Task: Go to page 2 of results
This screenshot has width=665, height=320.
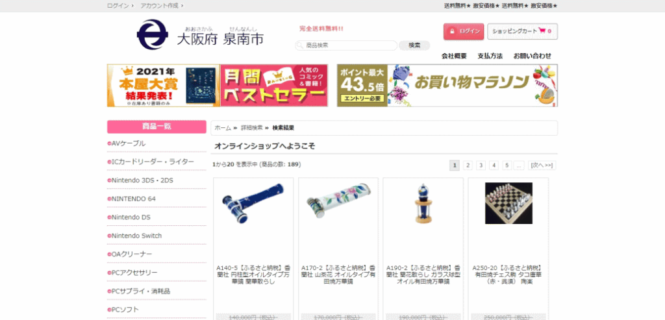Action: click(x=468, y=166)
